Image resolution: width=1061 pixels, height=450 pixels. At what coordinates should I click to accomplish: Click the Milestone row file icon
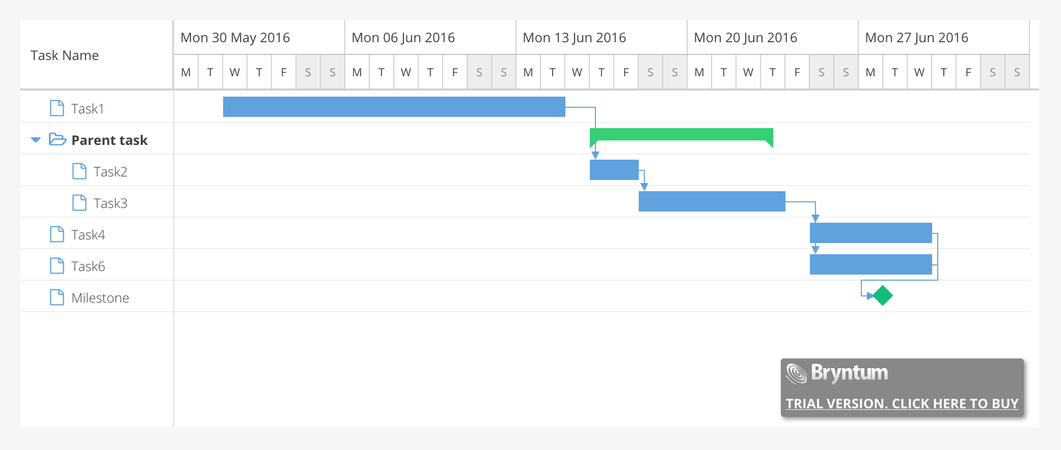(57, 297)
